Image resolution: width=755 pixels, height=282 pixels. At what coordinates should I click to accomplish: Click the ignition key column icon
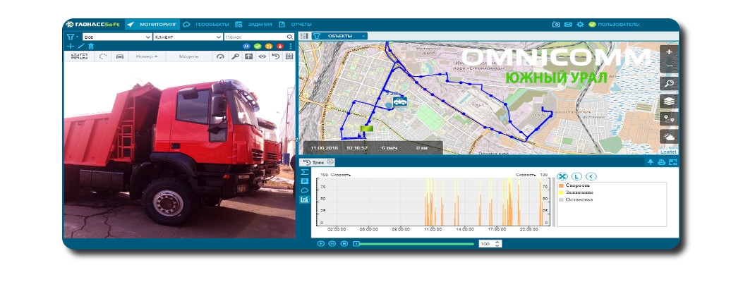coord(235,56)
